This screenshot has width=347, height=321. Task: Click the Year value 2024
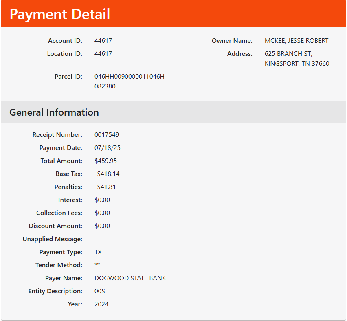click(101, 304)
